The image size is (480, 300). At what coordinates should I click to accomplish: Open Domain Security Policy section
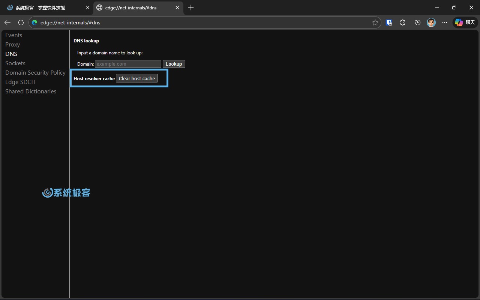coord(35,72)
